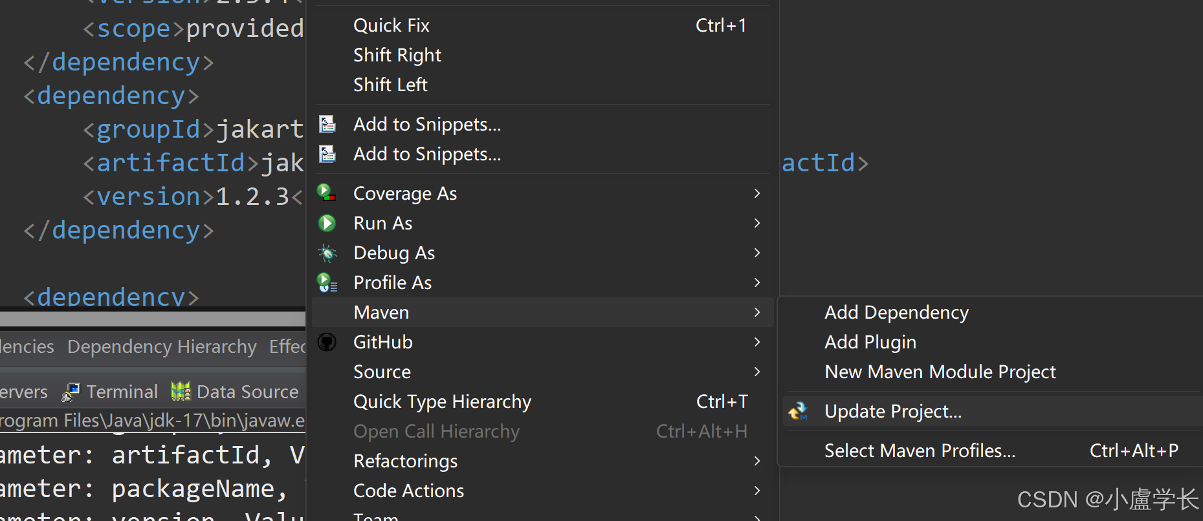Screen dimensions: 1203x521
Task: Click the GitHub icon in the context menu
Action: pos(327,342)
